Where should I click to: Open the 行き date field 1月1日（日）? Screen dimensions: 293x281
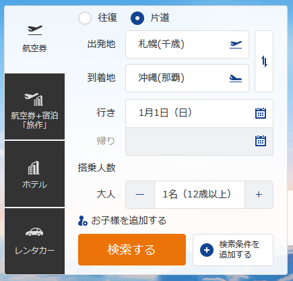(199, 114)
